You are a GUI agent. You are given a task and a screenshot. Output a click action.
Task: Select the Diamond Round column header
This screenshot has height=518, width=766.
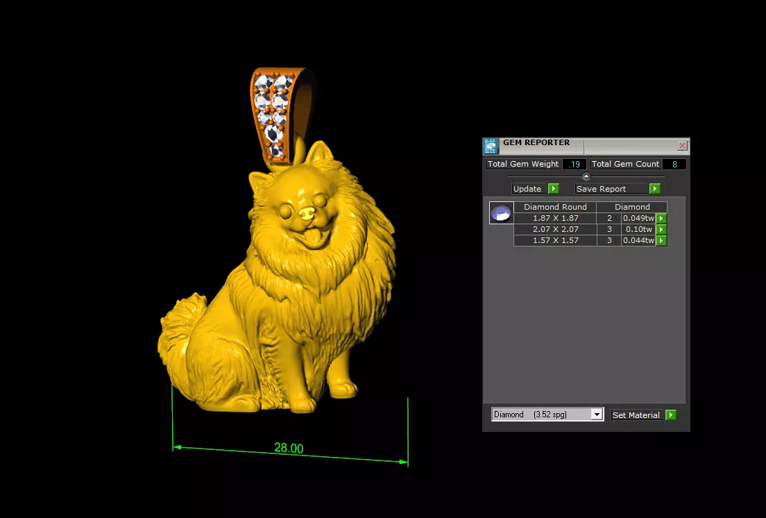(555, 207)
